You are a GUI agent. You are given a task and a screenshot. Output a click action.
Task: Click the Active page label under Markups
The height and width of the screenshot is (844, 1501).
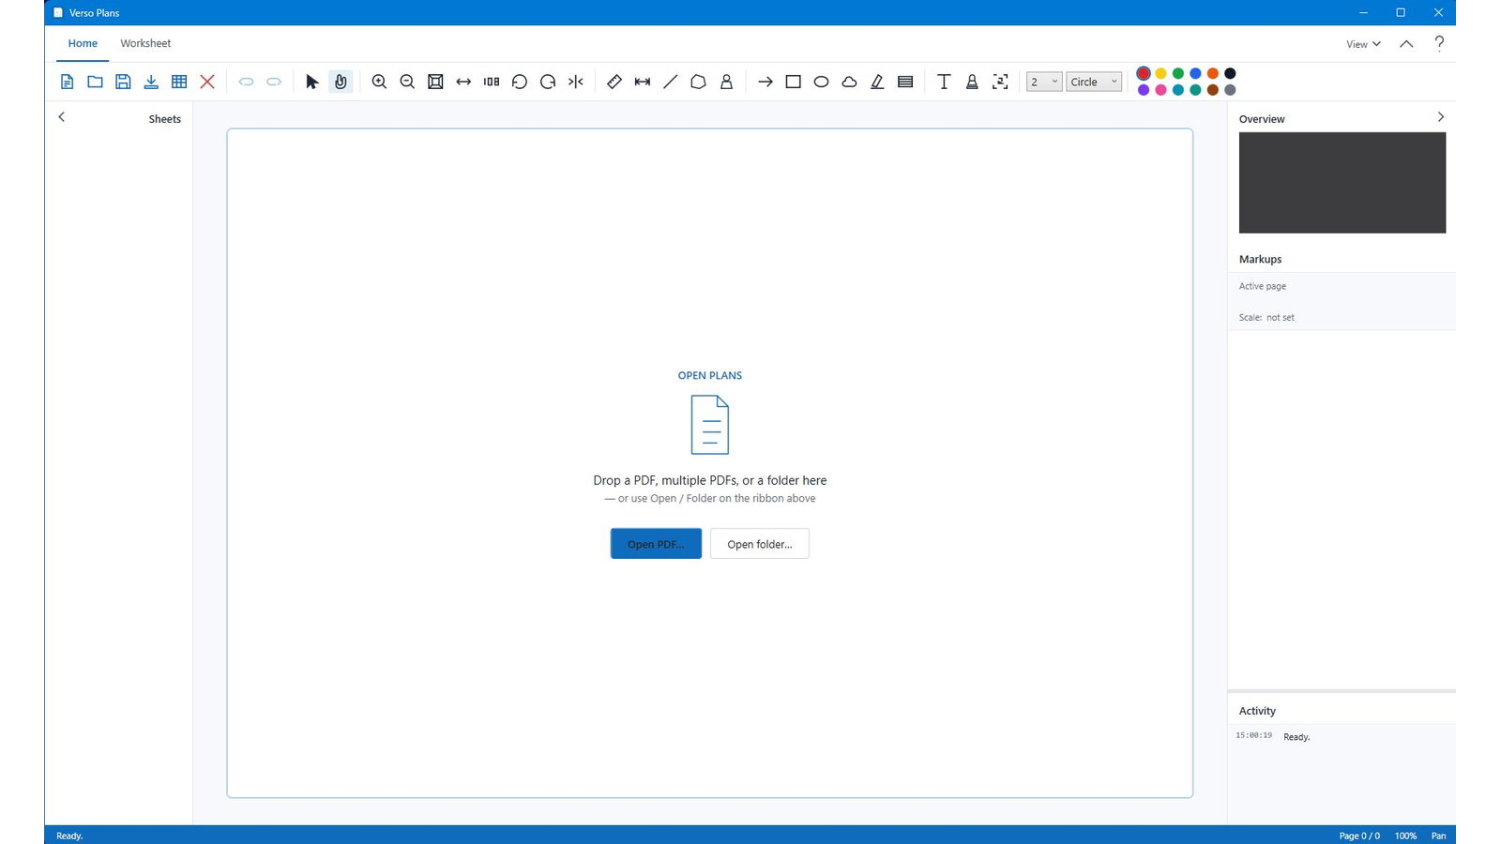pyautogui.click(x=1263, y=286)
